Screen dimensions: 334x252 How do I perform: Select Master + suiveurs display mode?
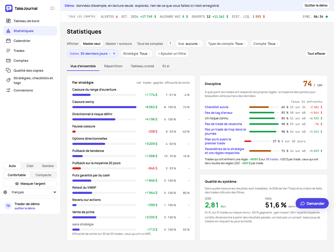(119, 44)
